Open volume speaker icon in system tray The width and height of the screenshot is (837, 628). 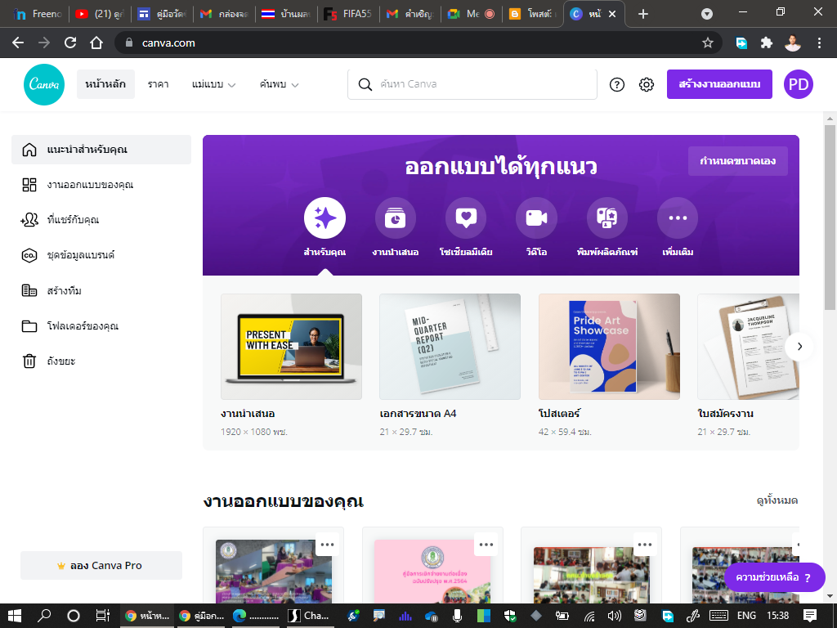tap(615, 616)
